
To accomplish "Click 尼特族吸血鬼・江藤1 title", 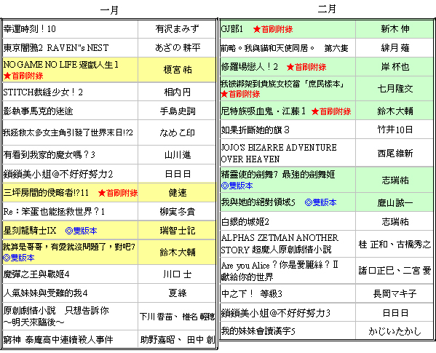I will pos(263,111).
